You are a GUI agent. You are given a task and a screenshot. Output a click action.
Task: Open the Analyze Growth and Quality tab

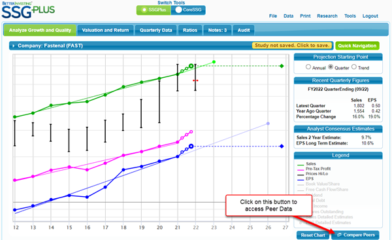click(40, 30)
